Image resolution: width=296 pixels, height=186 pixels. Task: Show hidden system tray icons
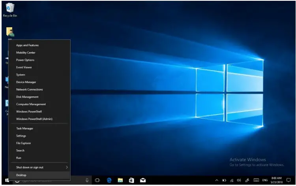click(217, 180)
